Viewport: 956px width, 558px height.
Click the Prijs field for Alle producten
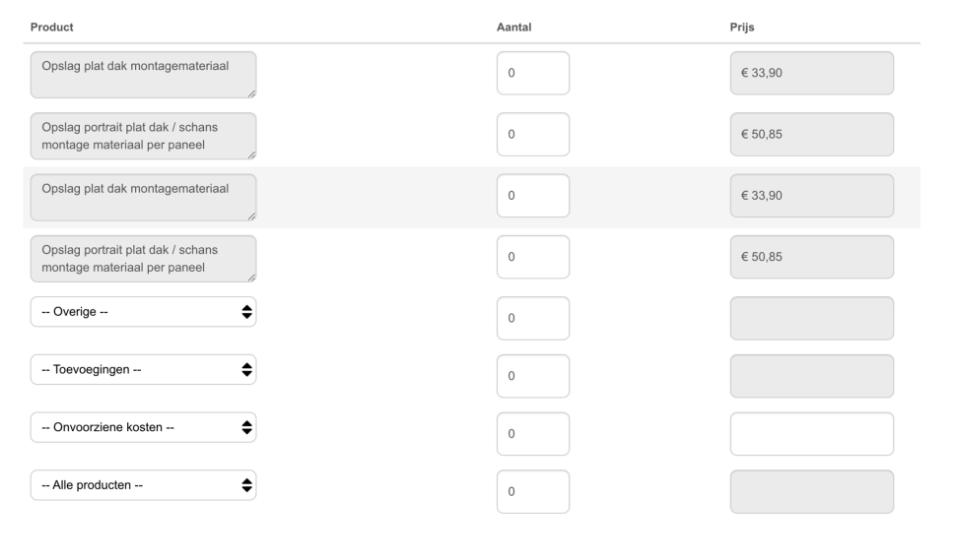[x=811, y=491]
